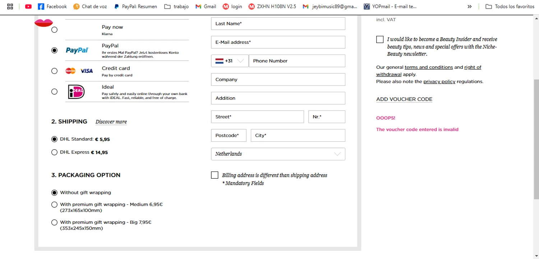The height and width of the screenshot is (259, 539).
Task: Open the browser apps grid icon
Action: (x=10, y=6)
